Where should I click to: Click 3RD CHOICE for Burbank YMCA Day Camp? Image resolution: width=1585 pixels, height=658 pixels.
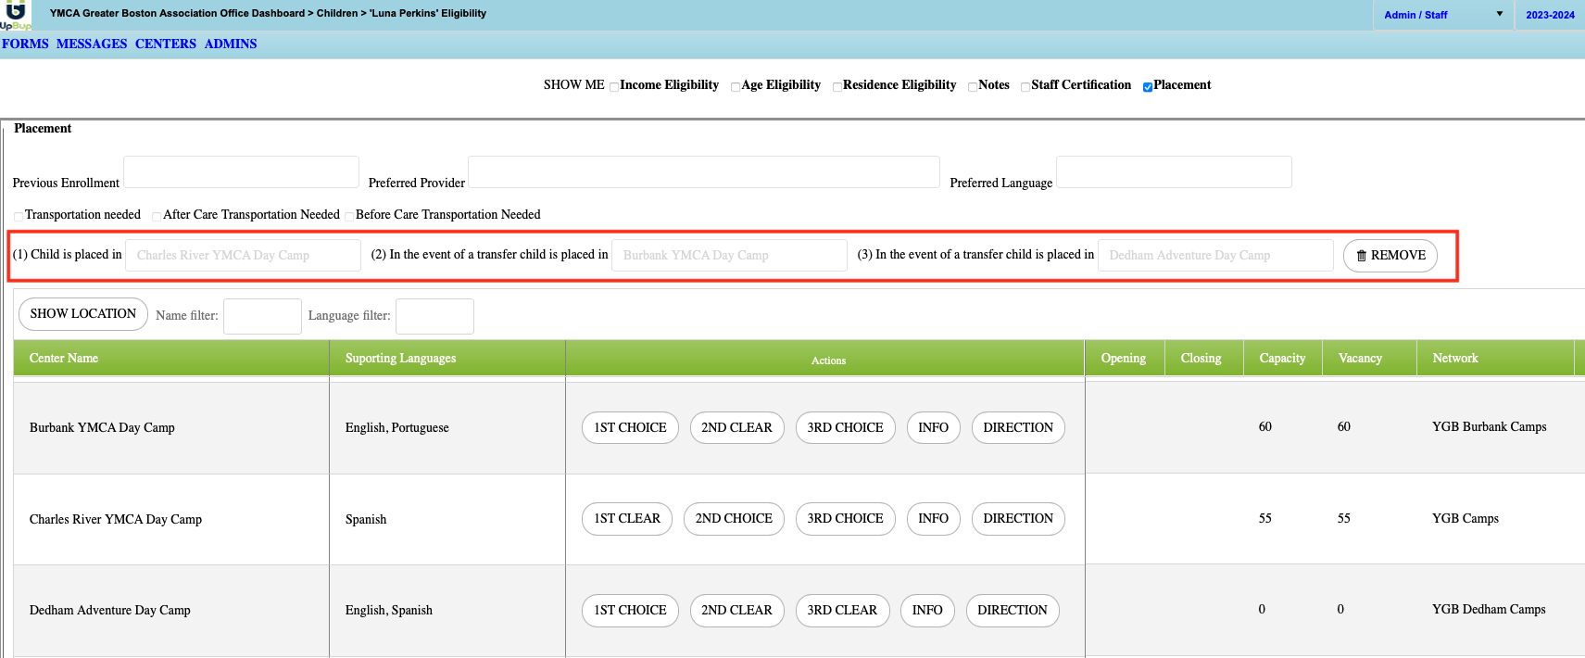[x=845, y=427]
